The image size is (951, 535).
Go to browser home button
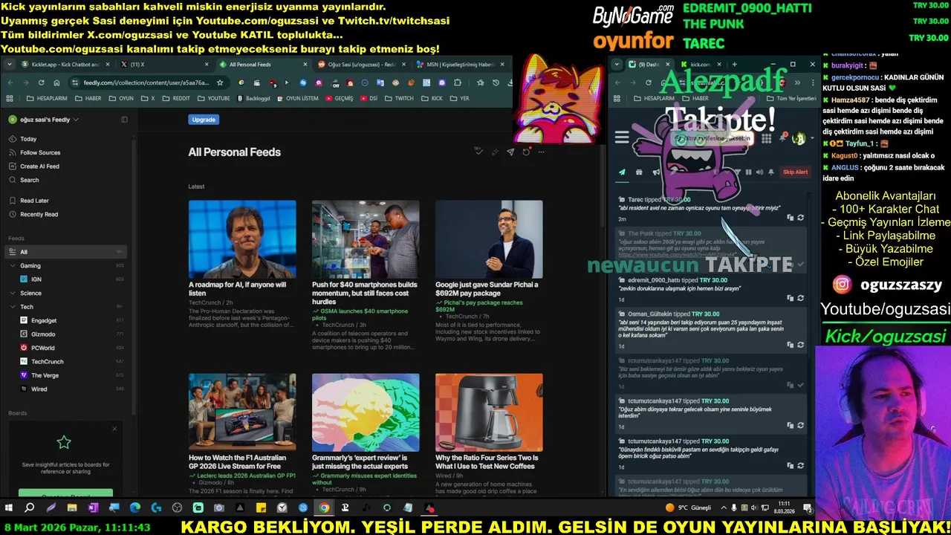(56, 82)
